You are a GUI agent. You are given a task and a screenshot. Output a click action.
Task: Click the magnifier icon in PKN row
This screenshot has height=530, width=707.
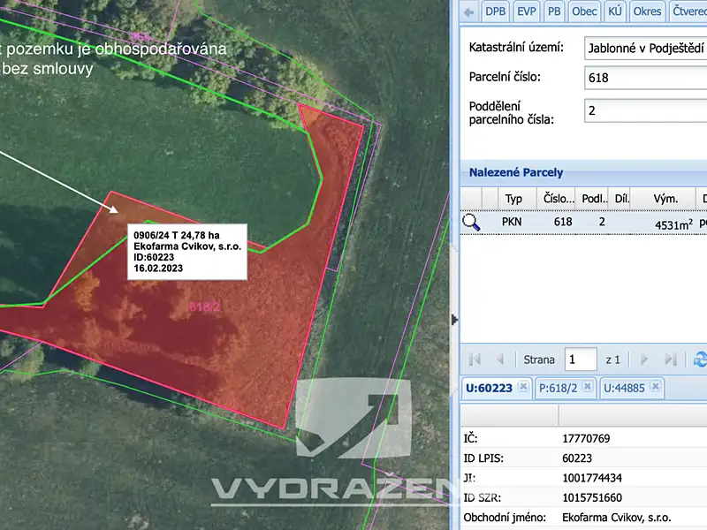coord(471,223)
